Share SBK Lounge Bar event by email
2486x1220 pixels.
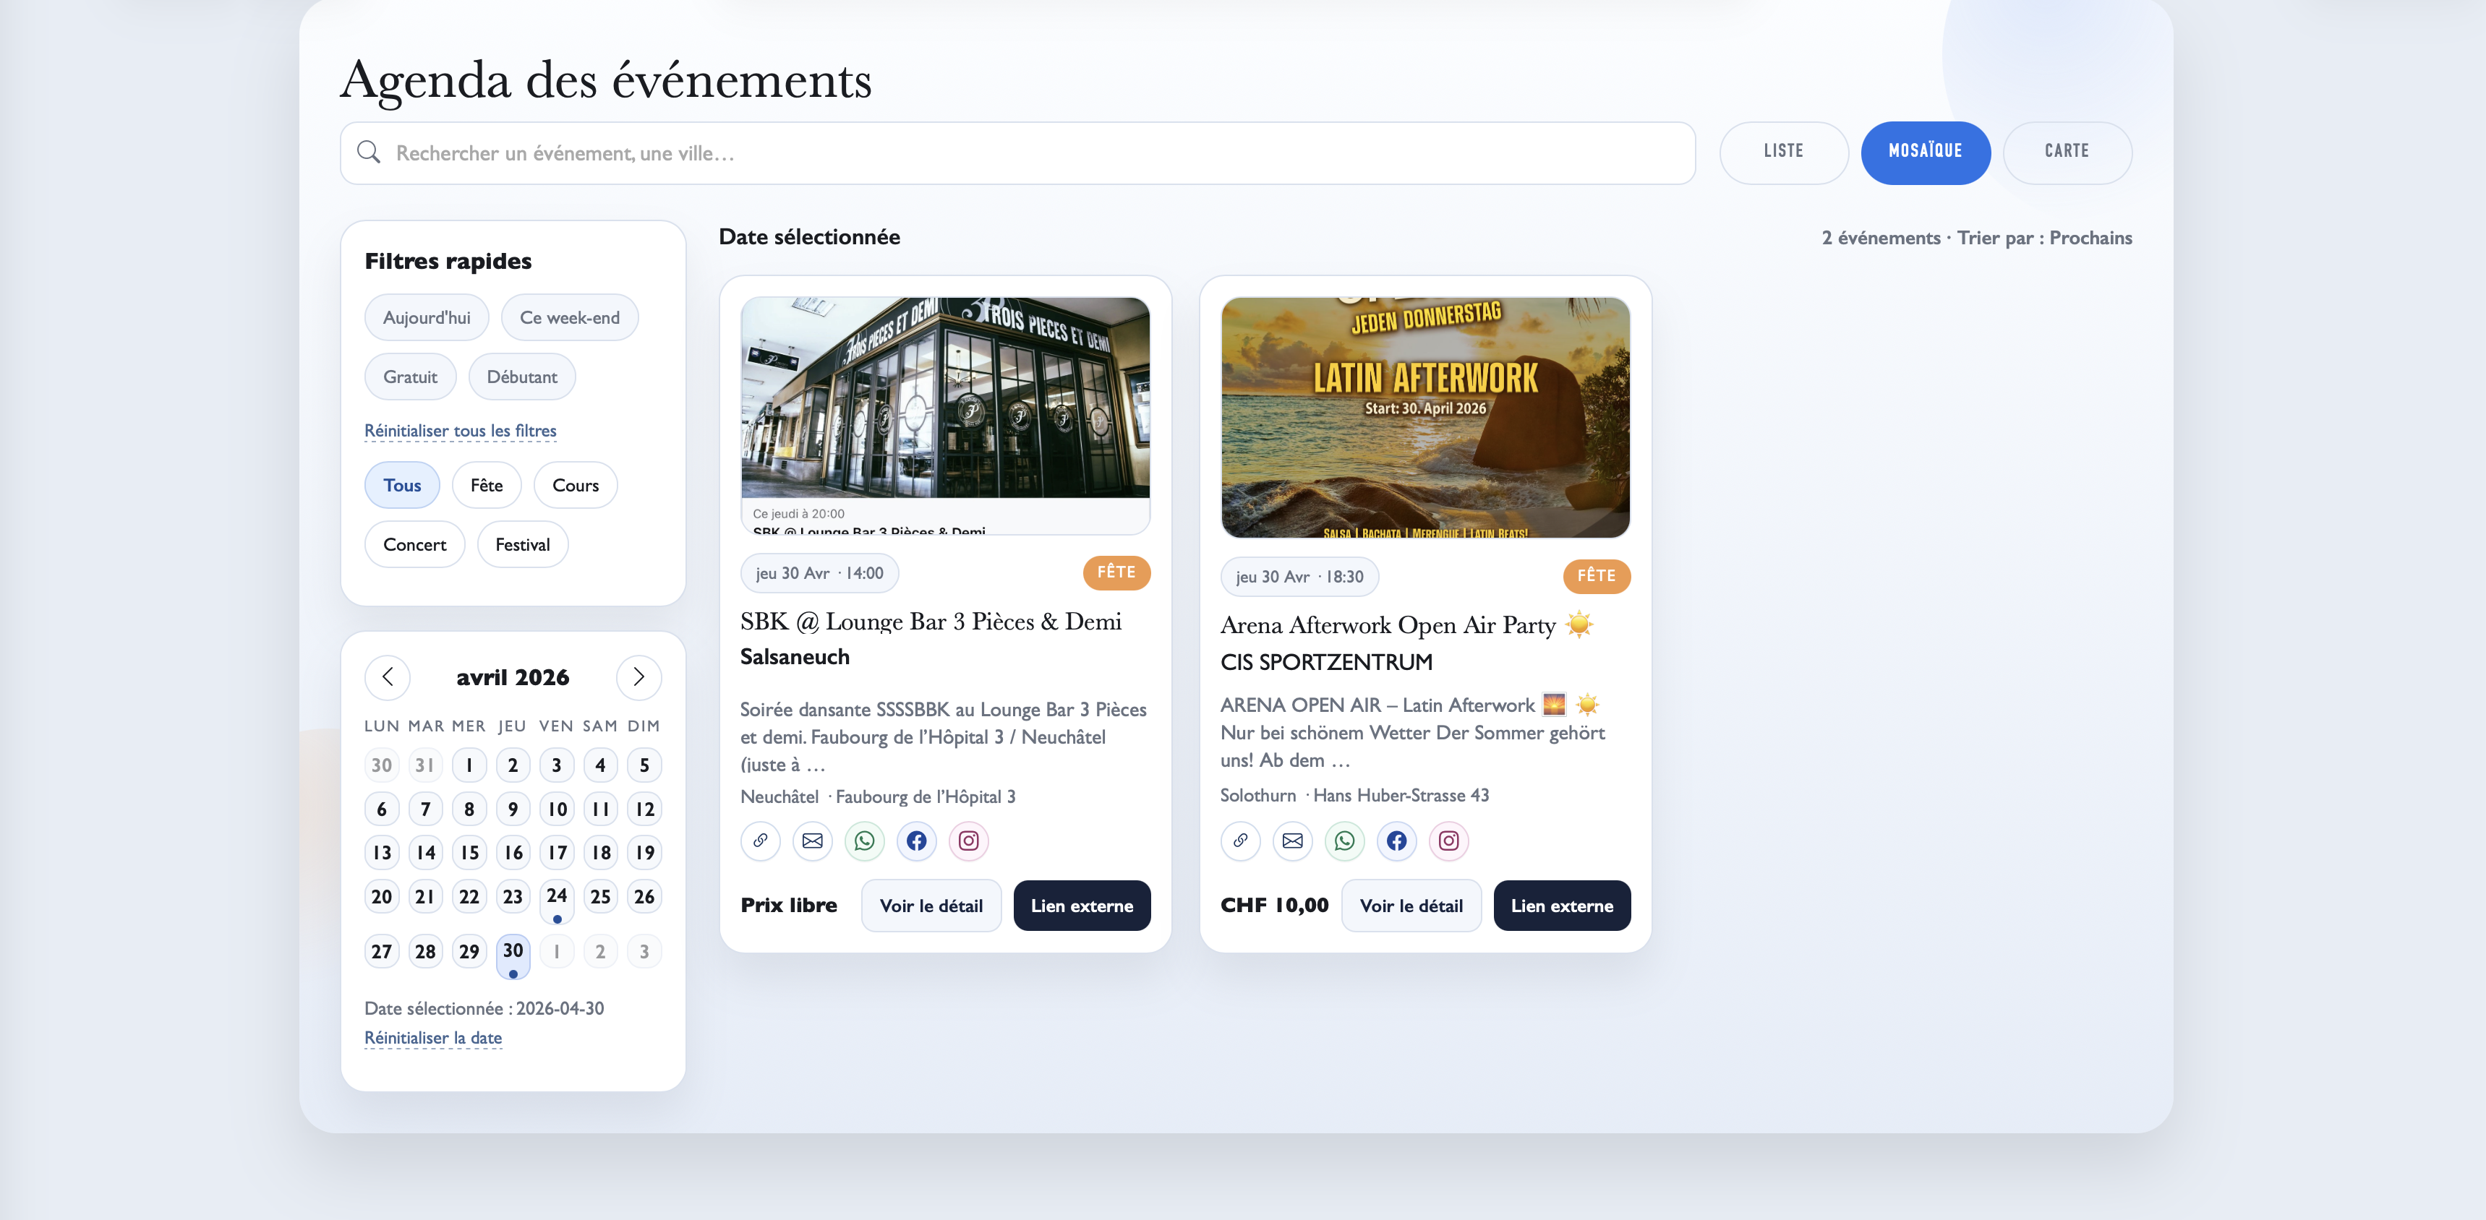tap(813, 840)
